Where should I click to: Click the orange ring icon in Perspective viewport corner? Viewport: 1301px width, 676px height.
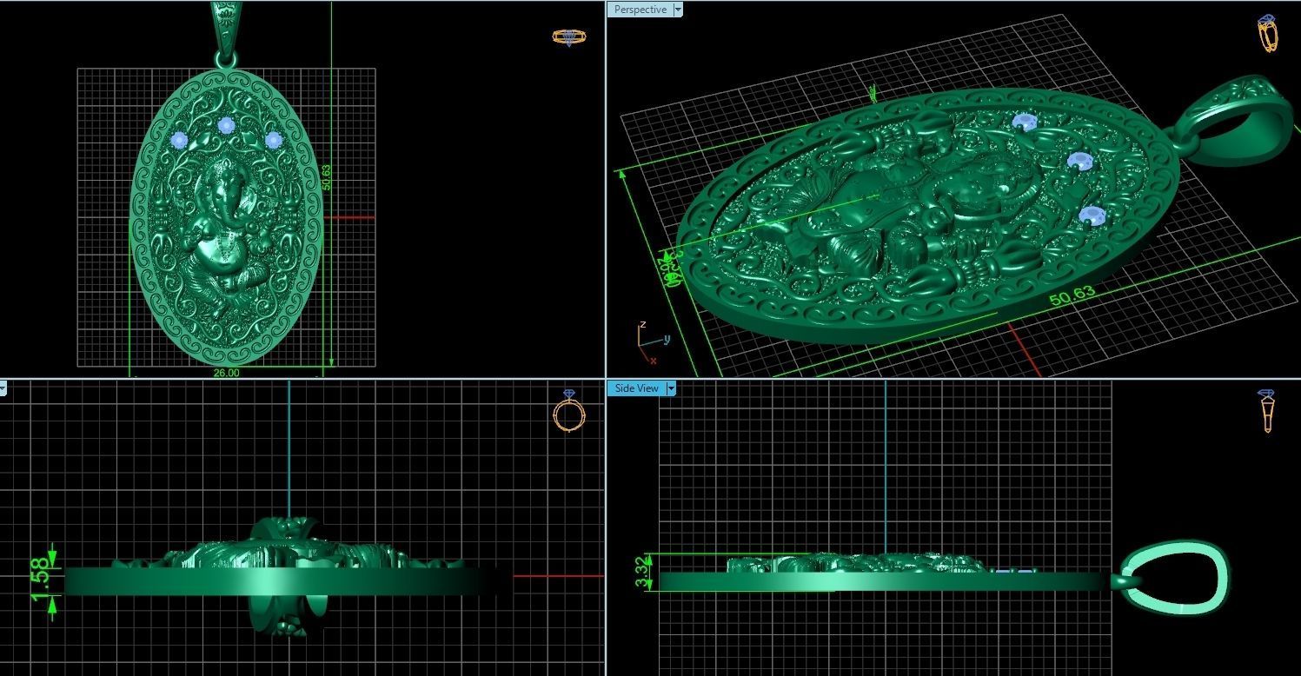click(x=1269, y=34)
